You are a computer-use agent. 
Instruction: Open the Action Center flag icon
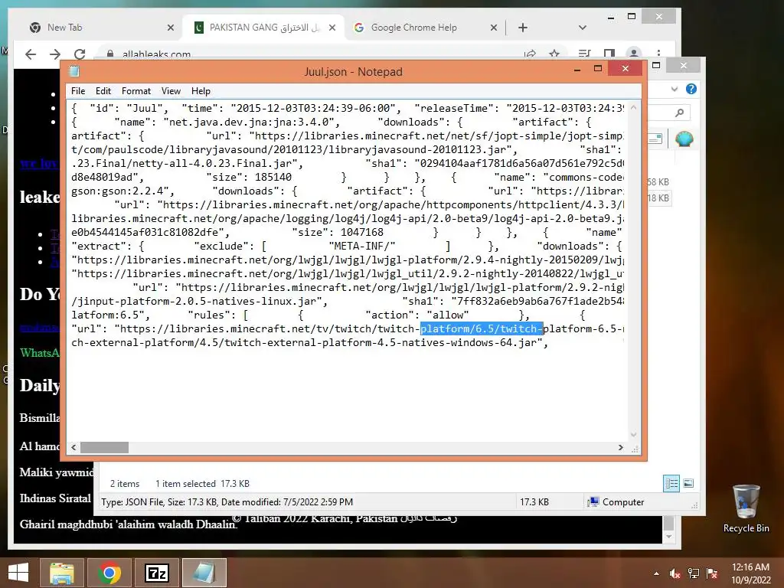tap(712, 573)
